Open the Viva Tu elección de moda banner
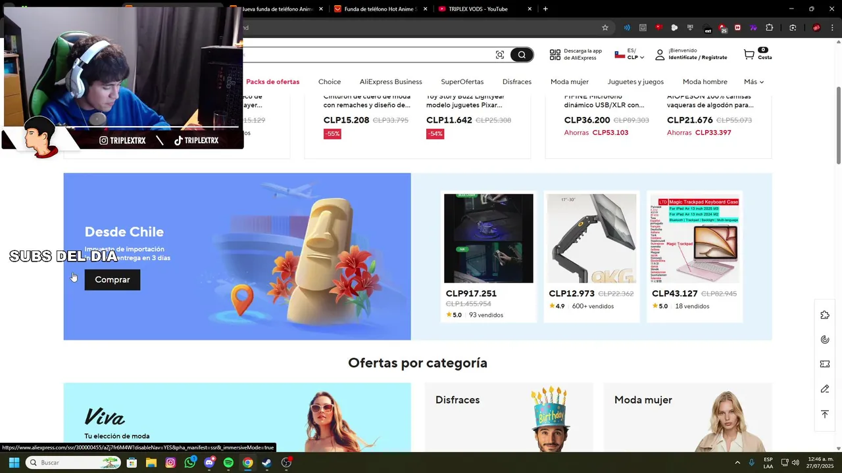842x473 pixels. 237,417
